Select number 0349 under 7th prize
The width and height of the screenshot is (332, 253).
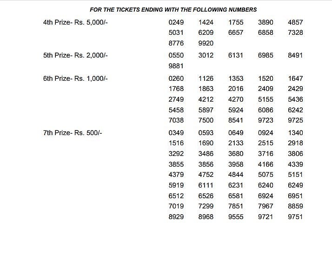(x=176, y=133)
